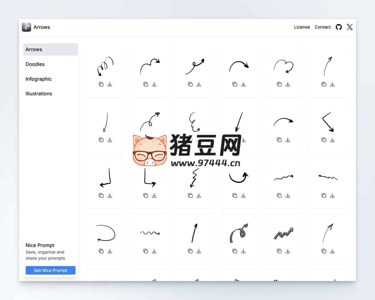Select the angular bent arrow thumbnail
Viewport: 375px width, 300px height.
click(x=328, y=122)
